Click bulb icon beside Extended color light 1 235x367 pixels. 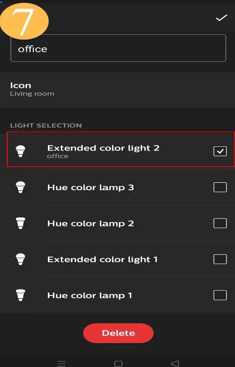[x=20, y=259]
